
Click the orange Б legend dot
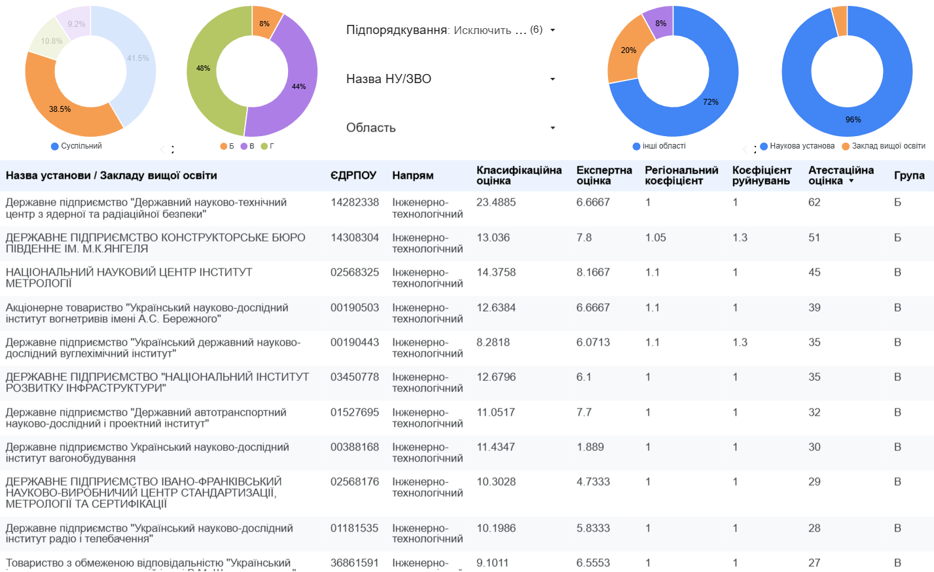point(224,147)
